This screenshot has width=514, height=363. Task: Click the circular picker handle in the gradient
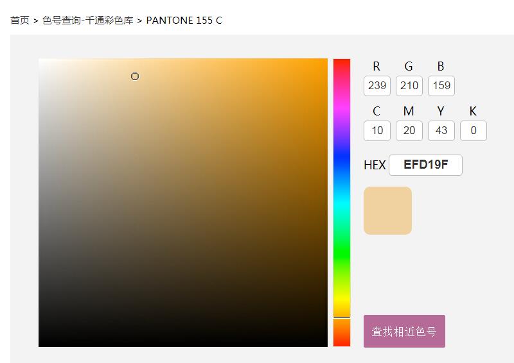[x=135, y=76]
